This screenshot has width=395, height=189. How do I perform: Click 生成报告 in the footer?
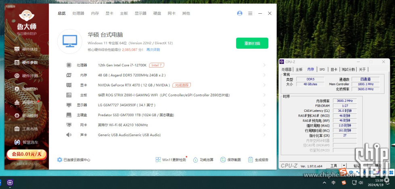tap(258, 160)
